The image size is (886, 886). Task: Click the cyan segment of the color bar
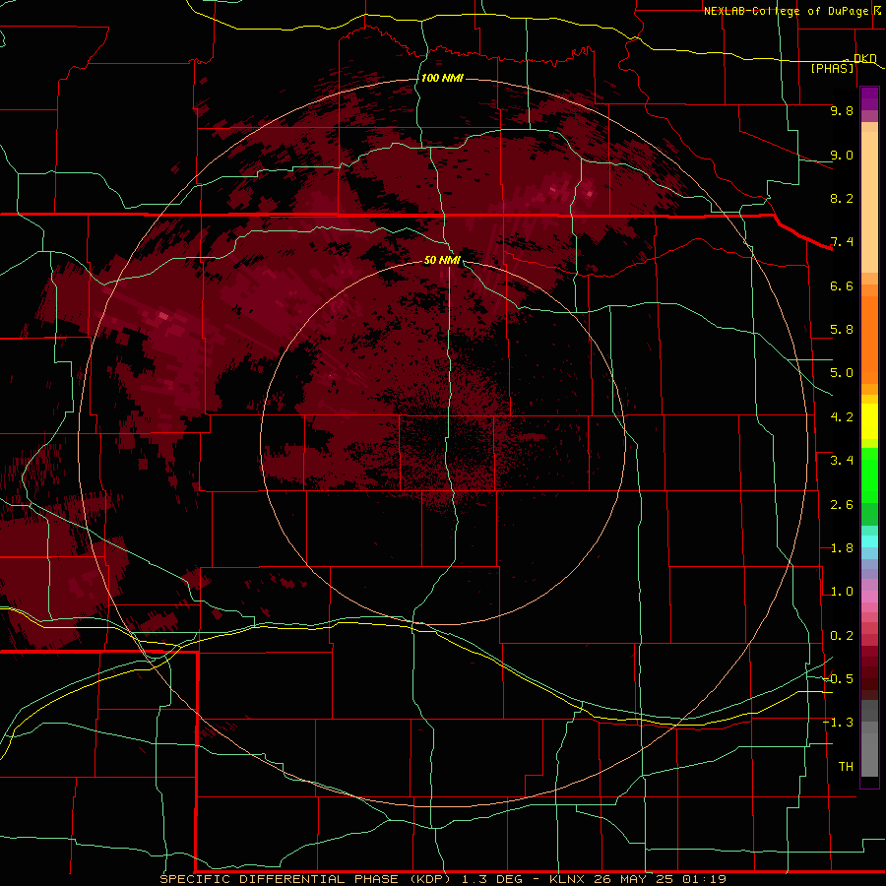869,541
